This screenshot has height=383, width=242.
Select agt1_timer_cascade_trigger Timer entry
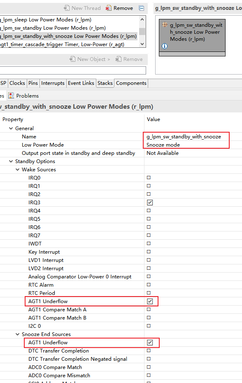pos(62,44)
